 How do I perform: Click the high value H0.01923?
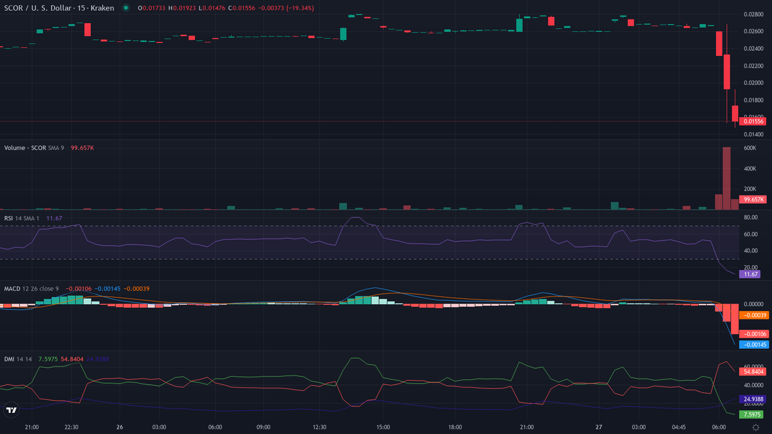point(181,8)
